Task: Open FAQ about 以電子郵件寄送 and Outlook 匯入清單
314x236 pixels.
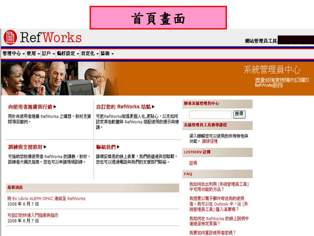Action: pyautogui.click(x=219, y=204)
